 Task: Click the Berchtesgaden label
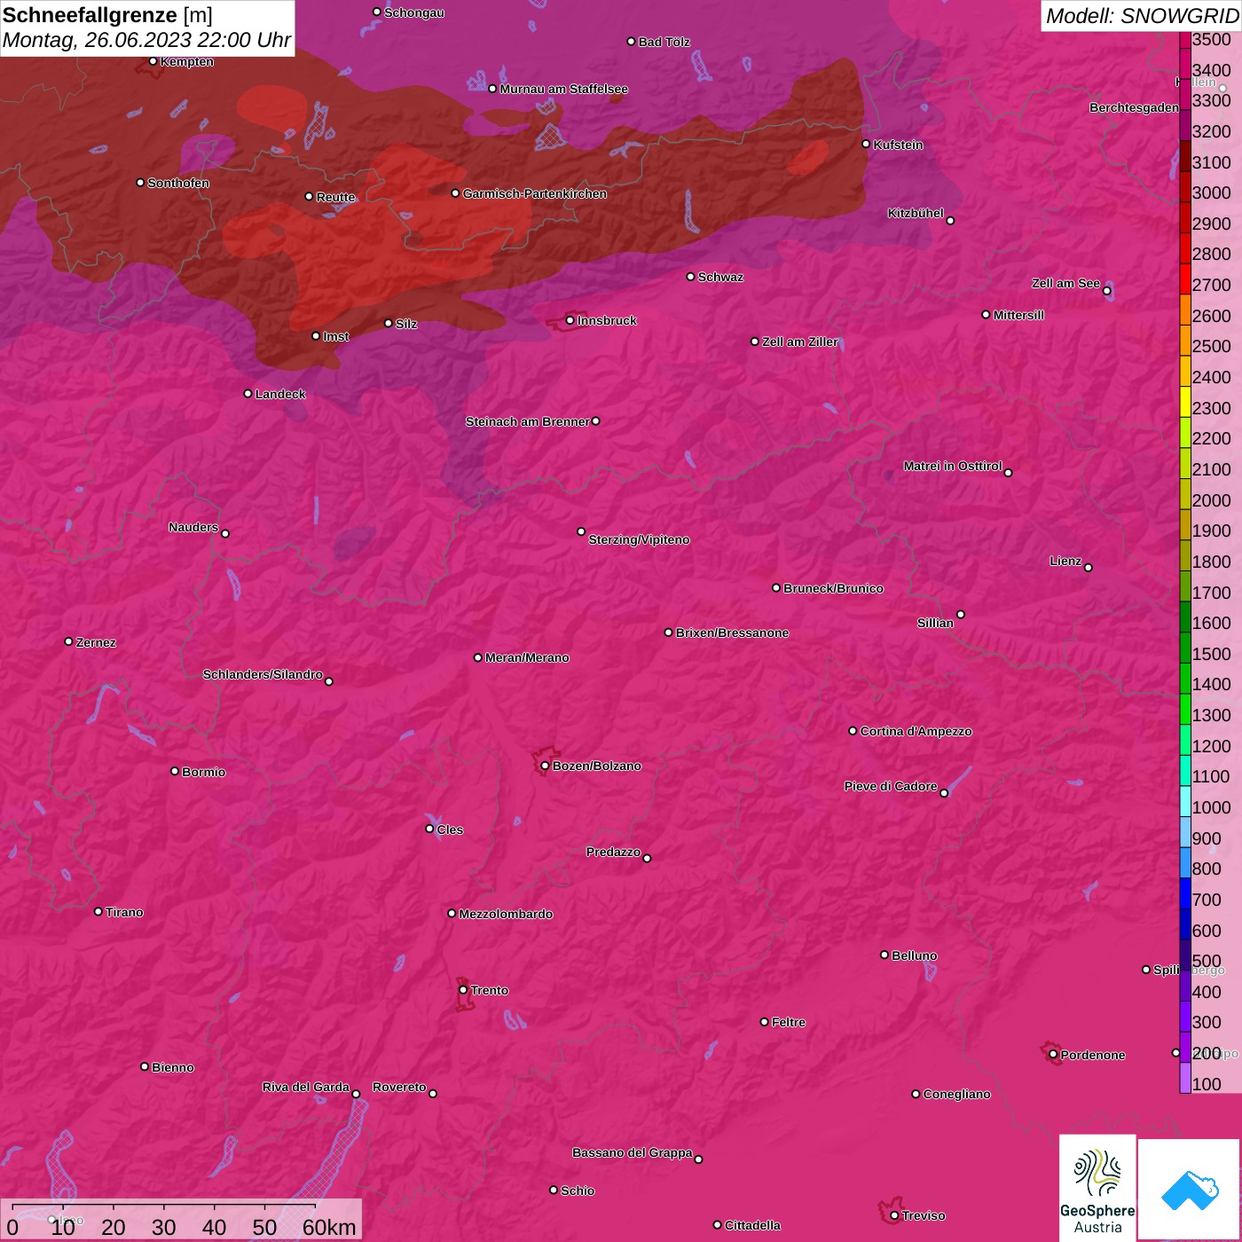tap(1134, 107)
